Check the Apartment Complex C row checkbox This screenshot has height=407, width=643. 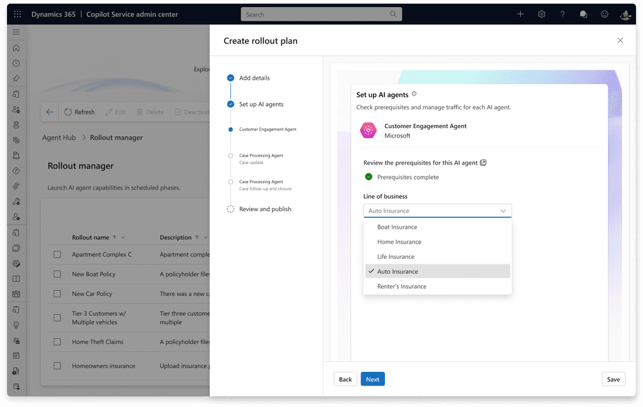click(57, 255)
